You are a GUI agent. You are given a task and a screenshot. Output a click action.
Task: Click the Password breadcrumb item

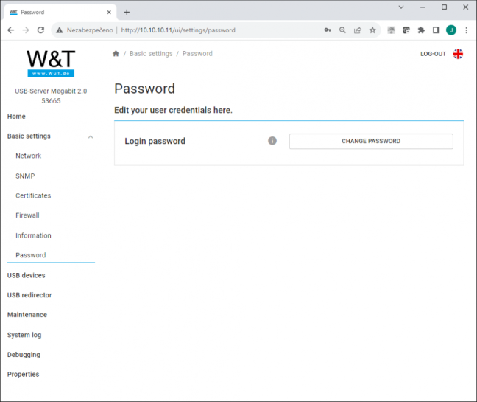pyautogui.click(x=197, y=54)
